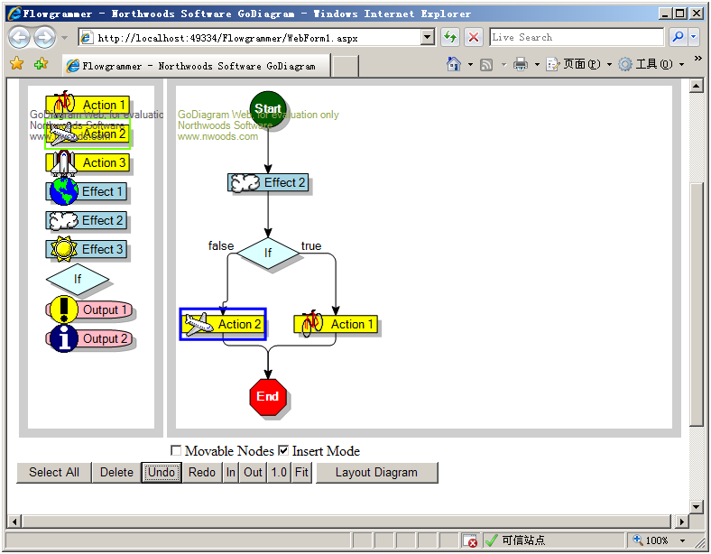Image resolution: width=711 pixels, height=554 pixels.
Task: Select the Action 1 bicycle node in palette
Action: (88, 105)
